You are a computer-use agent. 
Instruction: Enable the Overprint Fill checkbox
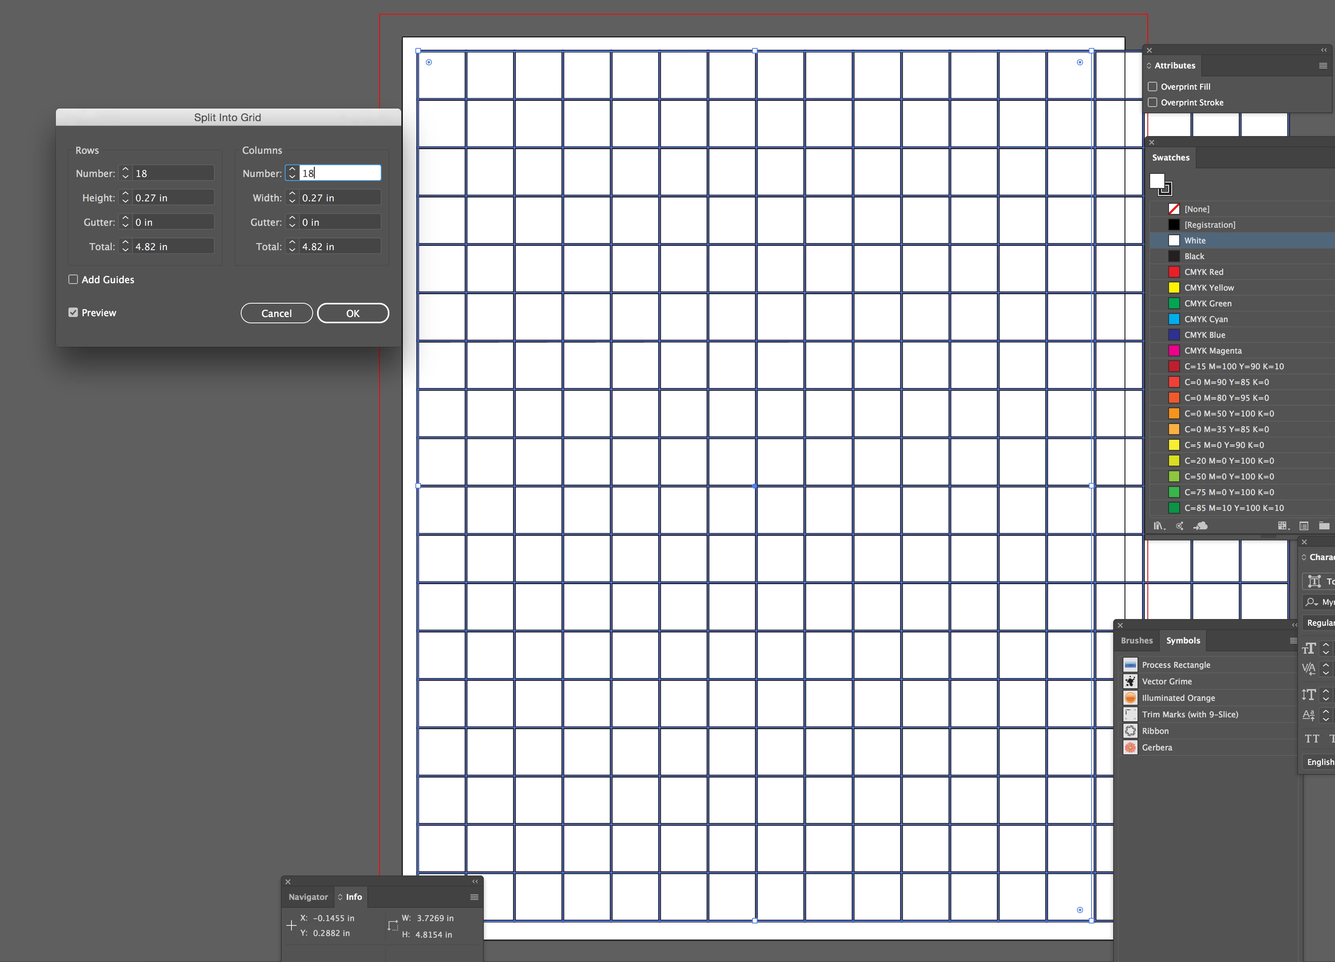pyautogui.click(x=1152, y=87)
